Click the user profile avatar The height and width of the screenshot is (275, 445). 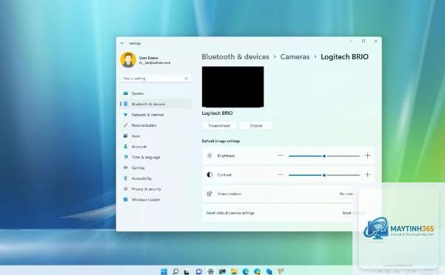coord(128,59)
